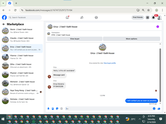166x124 pixels.
Task: Click the voice clip microphone icon
Action: [48, 108]
